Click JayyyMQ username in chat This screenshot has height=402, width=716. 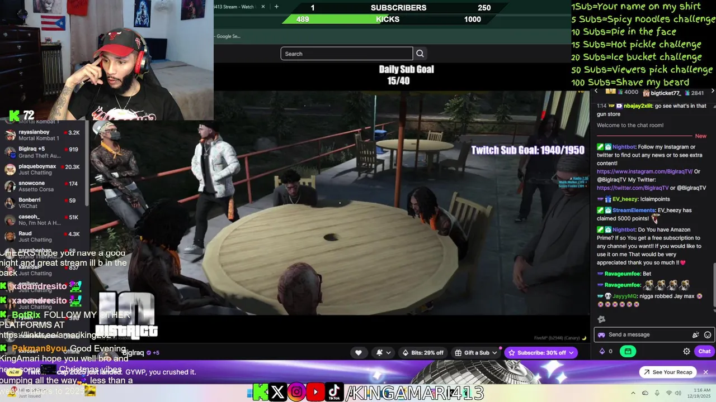tap(624, 296)
